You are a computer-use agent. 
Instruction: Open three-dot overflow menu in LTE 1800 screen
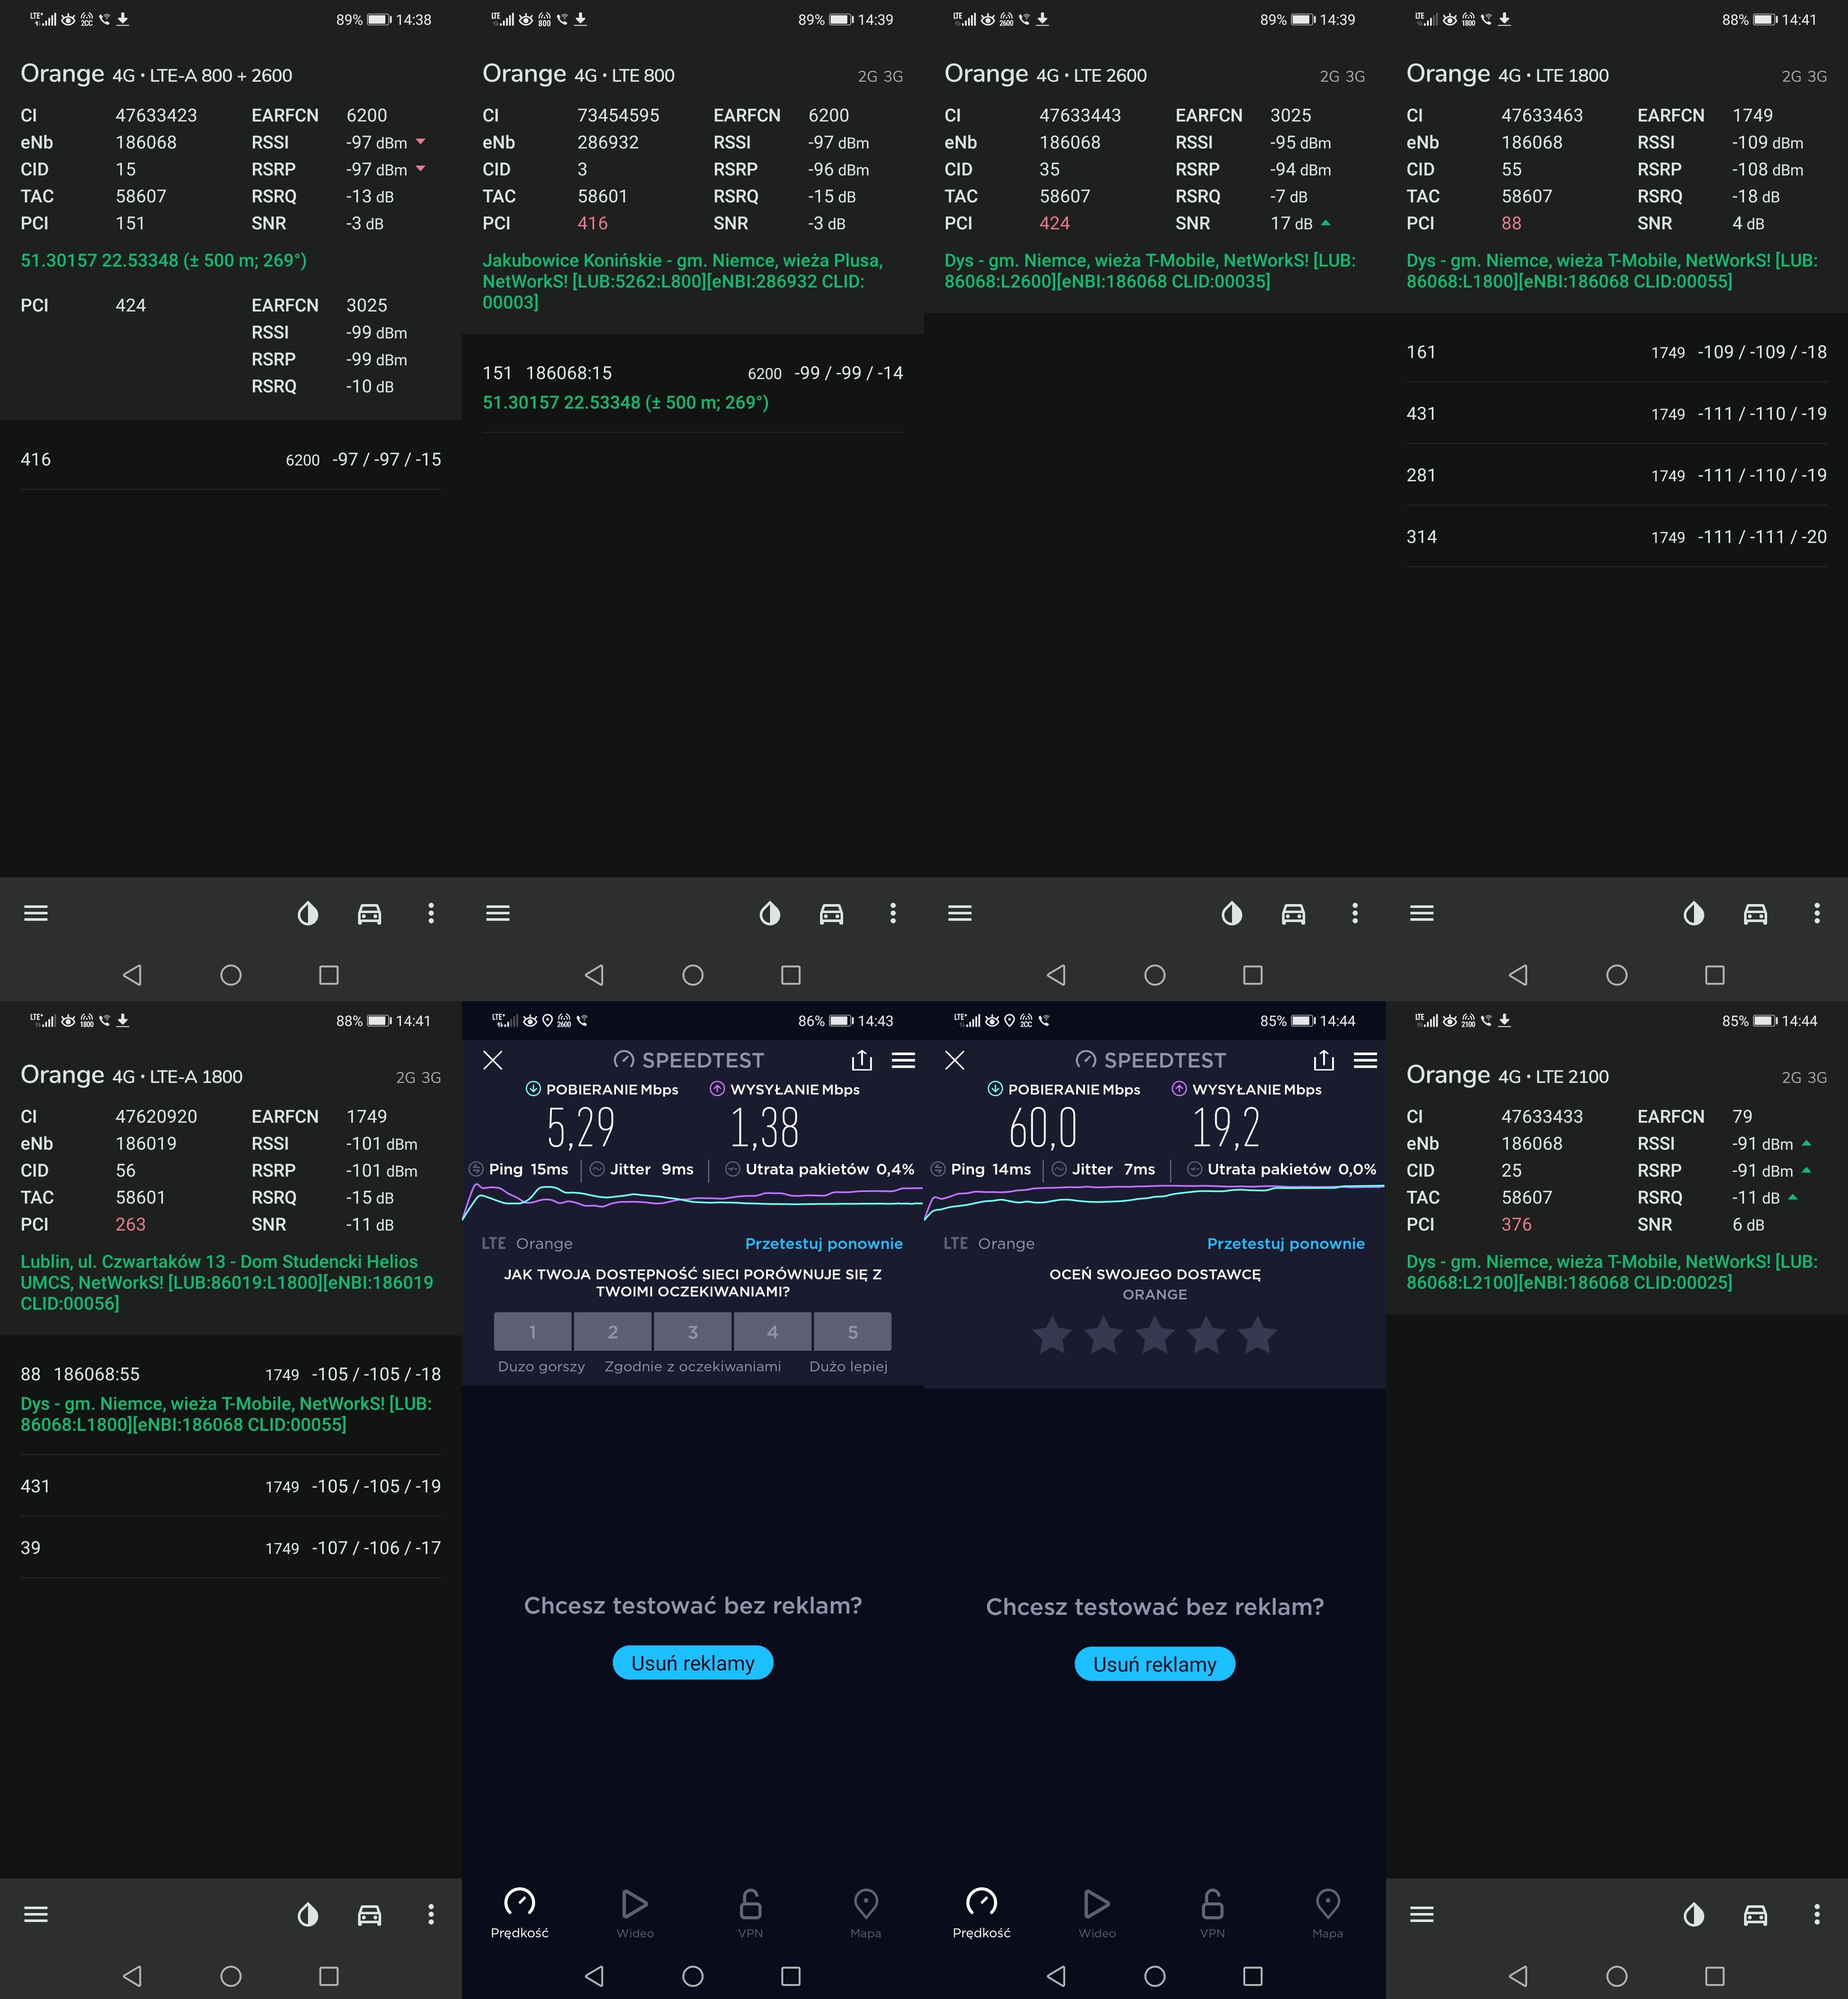coord(1817,913)
